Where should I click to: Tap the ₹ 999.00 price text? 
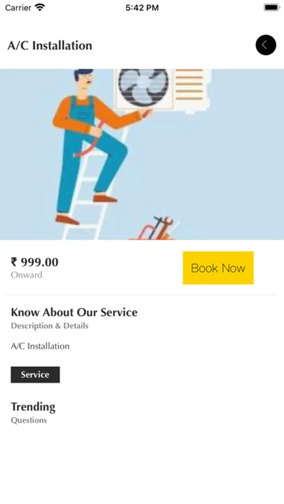[35, 262]
